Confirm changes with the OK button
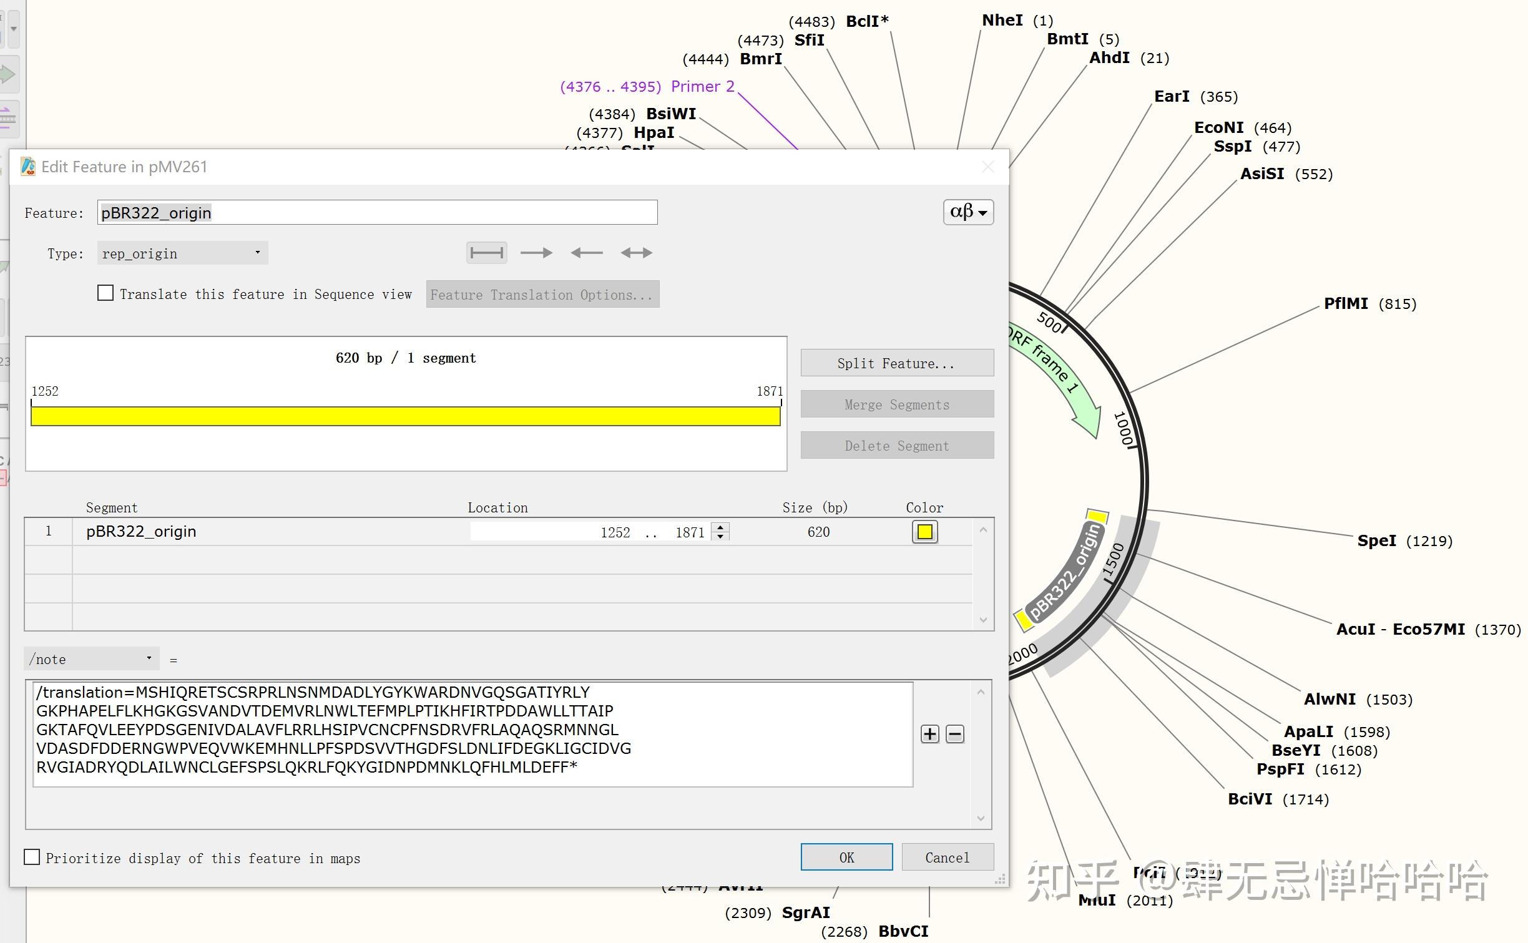 (846, 857)
